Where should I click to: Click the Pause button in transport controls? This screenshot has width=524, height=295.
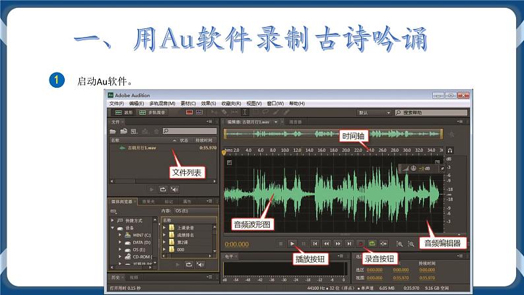pyautogui.click(x=304, y=244)
